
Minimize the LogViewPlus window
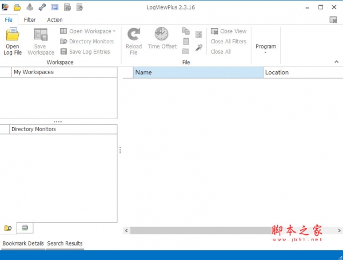click(x=308, y=7)
